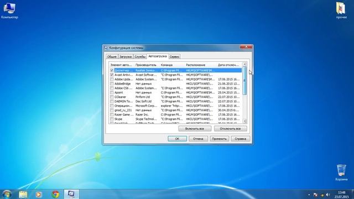Click the Конфигурация системы title bar icon
The width and height of the screenshot is (354, 199).
click(x=106, y=48)
